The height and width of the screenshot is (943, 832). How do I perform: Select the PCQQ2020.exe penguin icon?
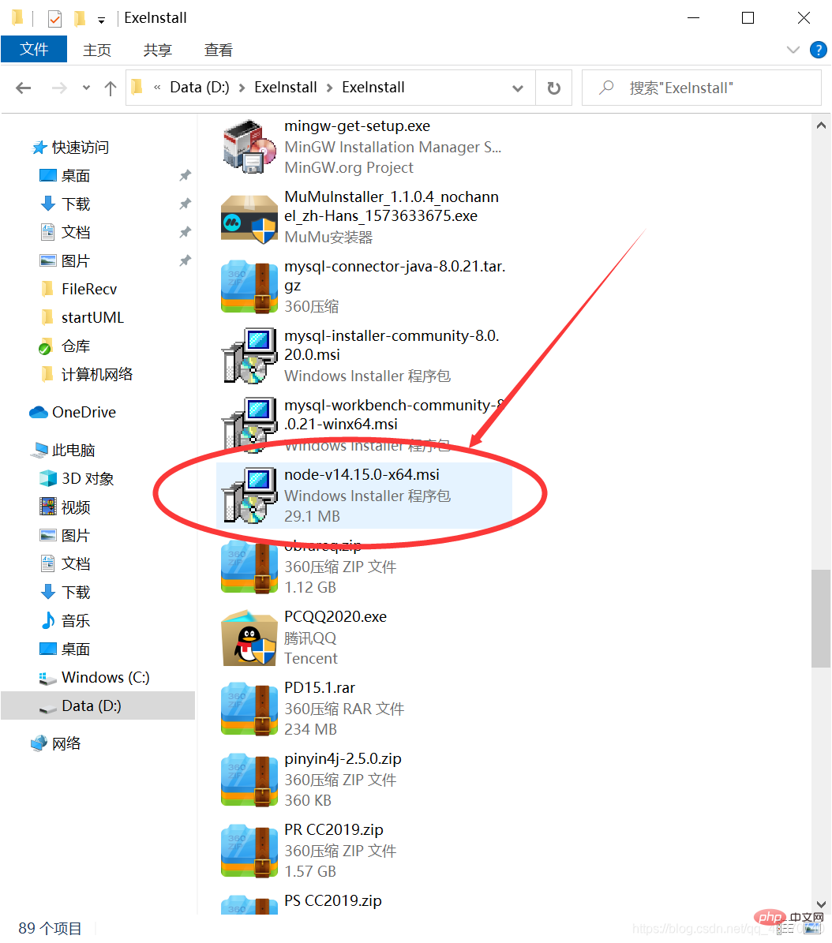[249, 638]
